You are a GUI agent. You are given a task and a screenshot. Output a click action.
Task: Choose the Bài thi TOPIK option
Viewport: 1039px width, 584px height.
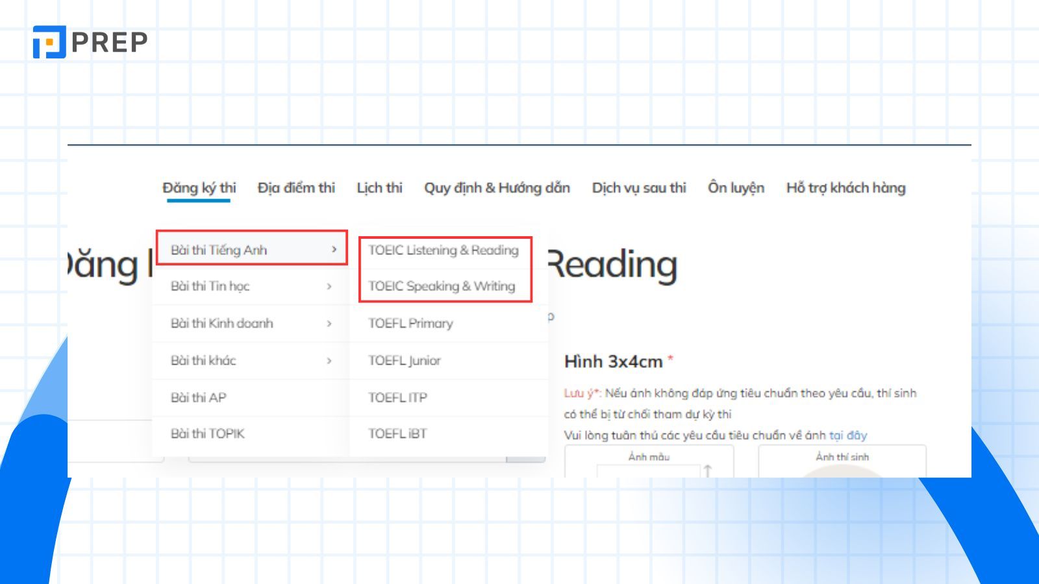pos(252,433)
